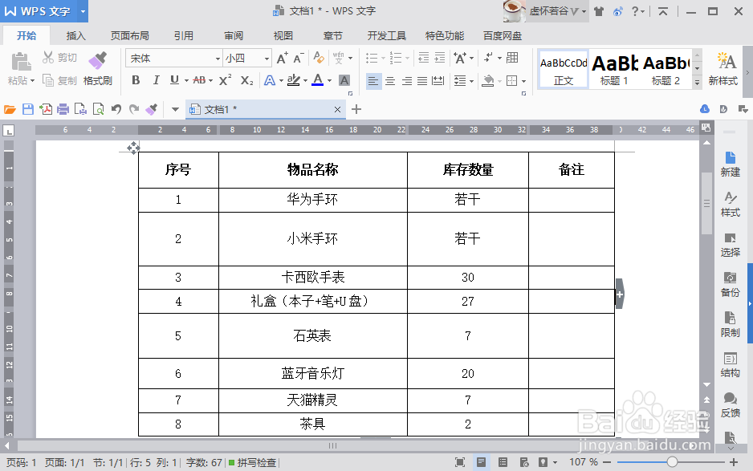This screenshot has height=471, width=753.
Task: Export to PDF icon in quick toolbar
Action: click(x=46, y=109)
